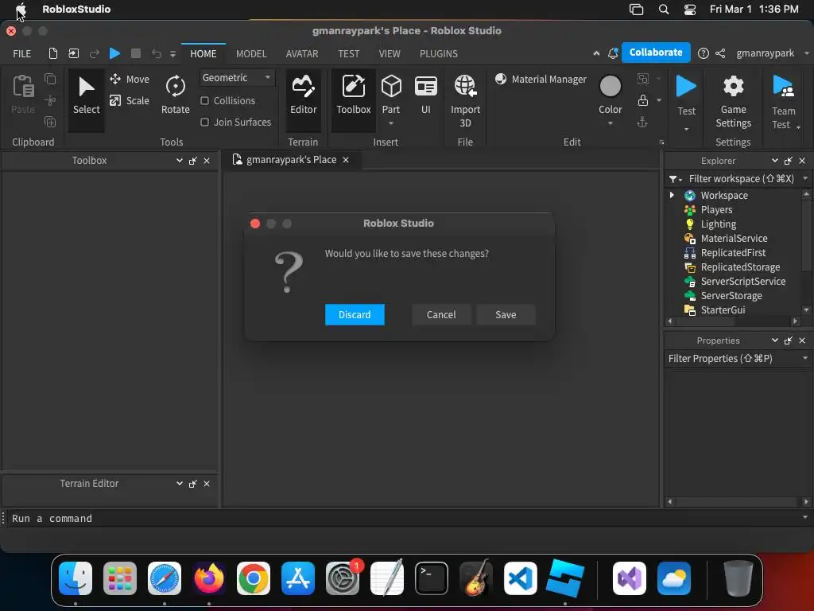Click the undo arrow in quick access bar
The width and height of the screenshot is (814, 611).
[x=157, y=53]
